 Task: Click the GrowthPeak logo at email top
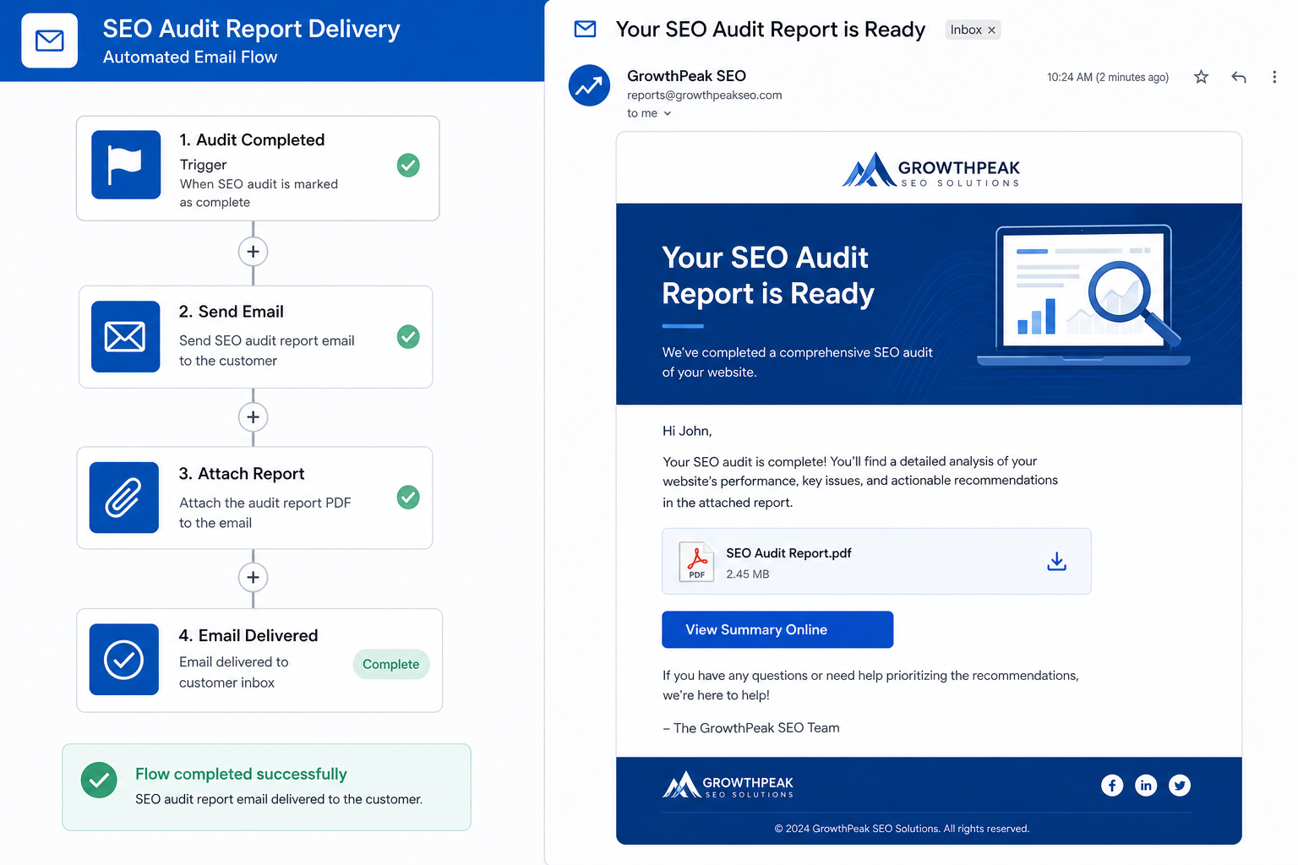pos(930,169)
